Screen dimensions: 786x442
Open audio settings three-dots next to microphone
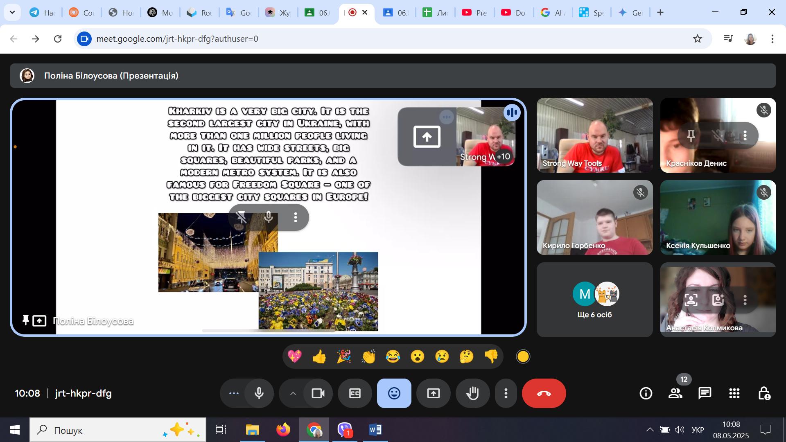click(x=234, y=393)
